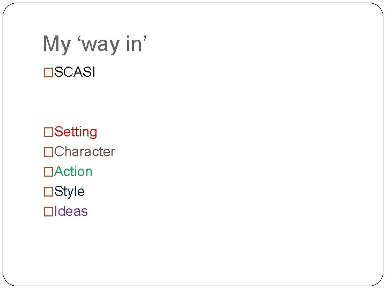Screen dimensions: 386x290
Task: Select the brown "Character" text
Action: (x=85, y=151)
